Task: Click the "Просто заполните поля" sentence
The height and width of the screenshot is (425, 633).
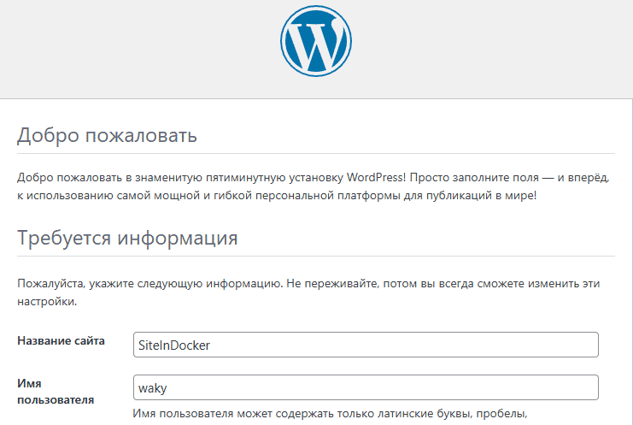Action: (477, 177)
